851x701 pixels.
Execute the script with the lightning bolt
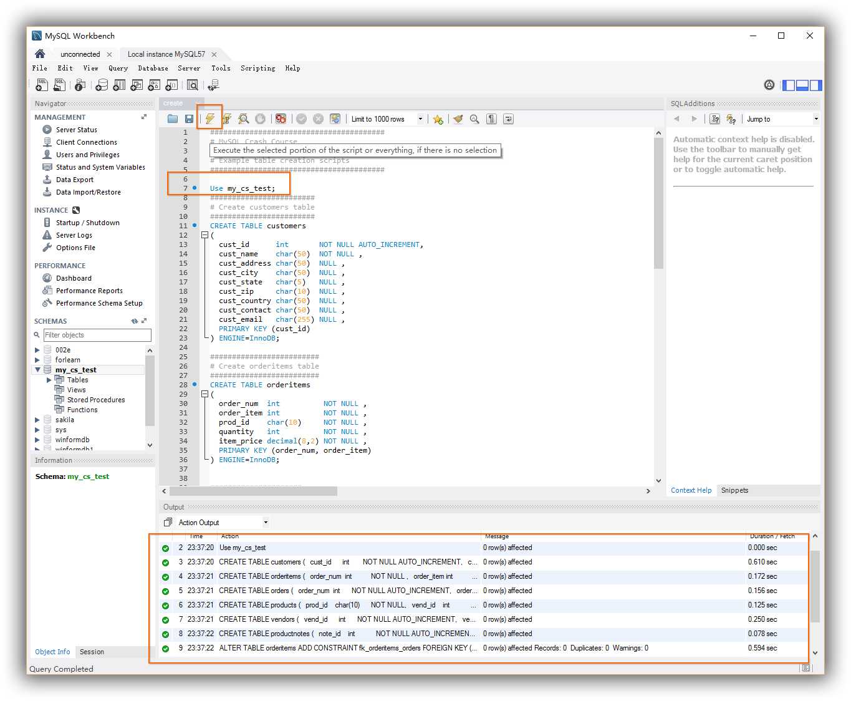pos(210,118)
